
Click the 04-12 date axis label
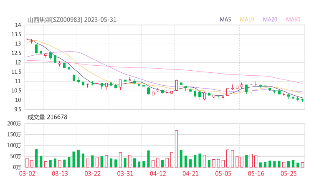[158, 173]
